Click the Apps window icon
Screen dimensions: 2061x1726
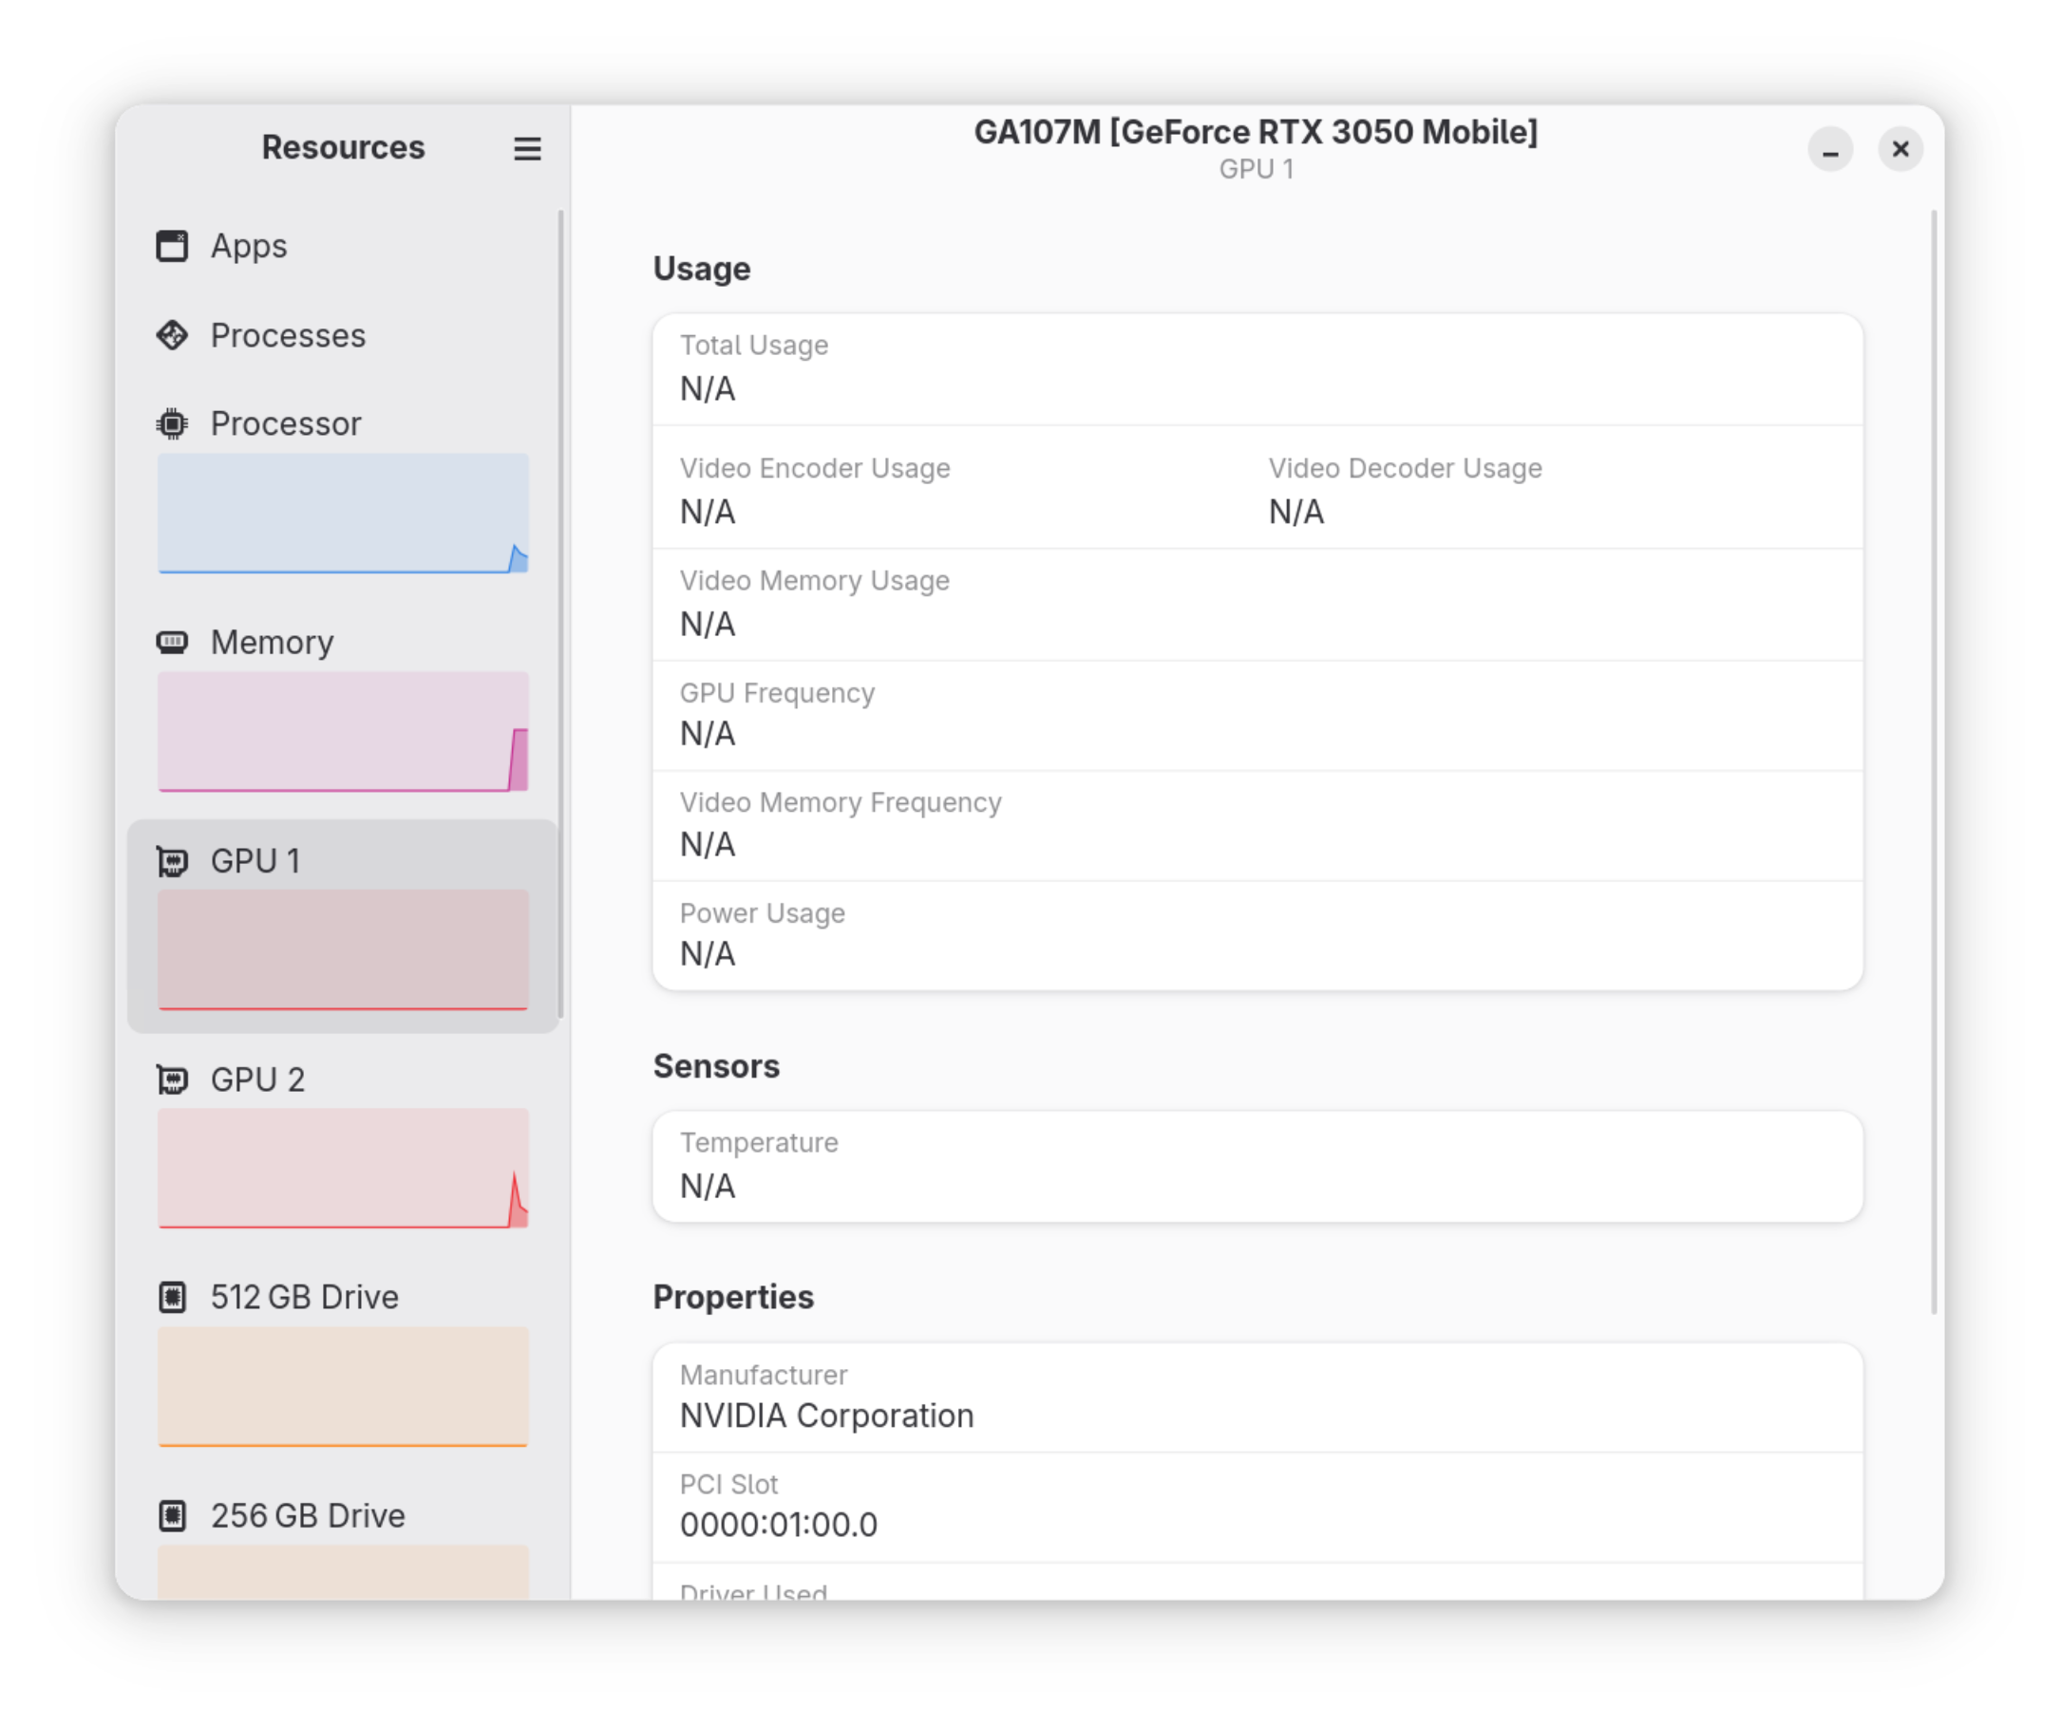coord(172,245)
